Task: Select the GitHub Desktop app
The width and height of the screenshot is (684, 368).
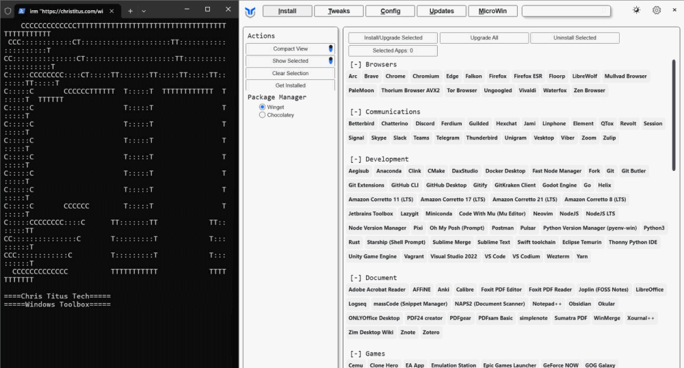Action: 446,186
